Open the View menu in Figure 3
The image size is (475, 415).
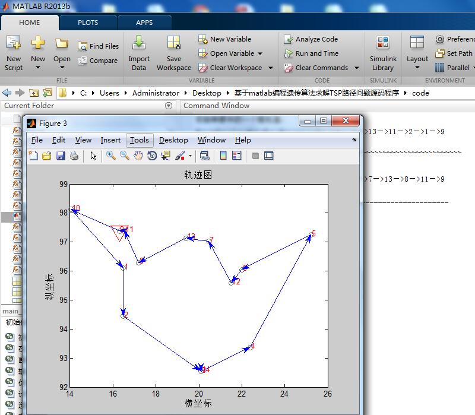point(83,140)
